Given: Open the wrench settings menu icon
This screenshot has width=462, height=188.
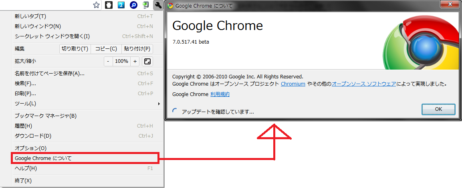Looking at the screenshot, I should point(158,5).
